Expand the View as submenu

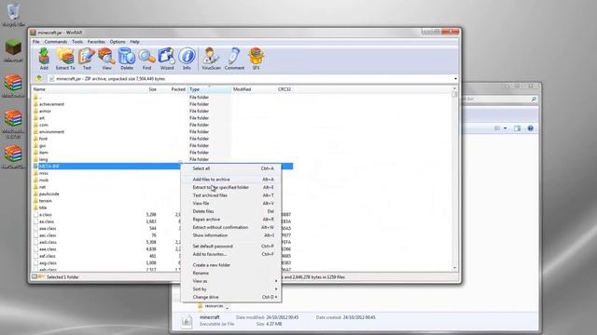231,281
